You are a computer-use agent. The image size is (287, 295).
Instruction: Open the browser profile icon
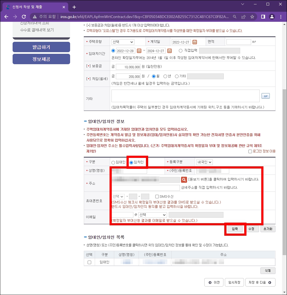click(272, 17)
